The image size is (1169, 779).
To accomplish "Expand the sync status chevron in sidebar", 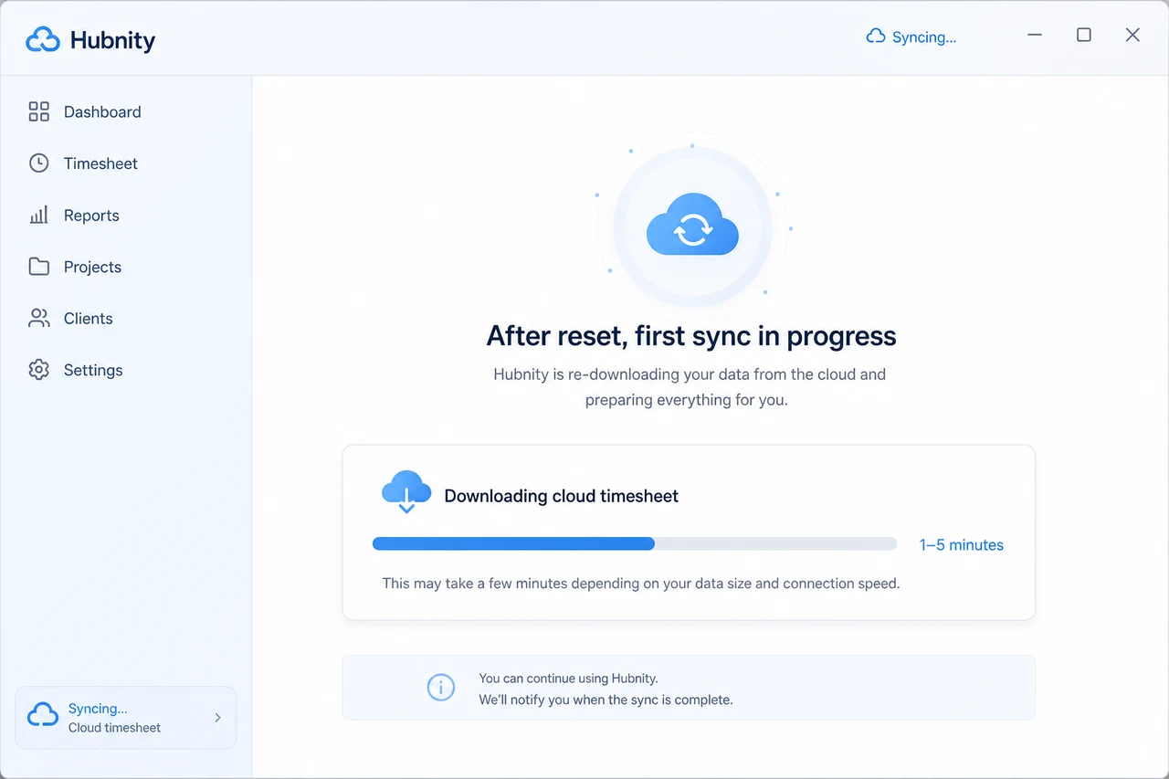I will coord(217,718).
